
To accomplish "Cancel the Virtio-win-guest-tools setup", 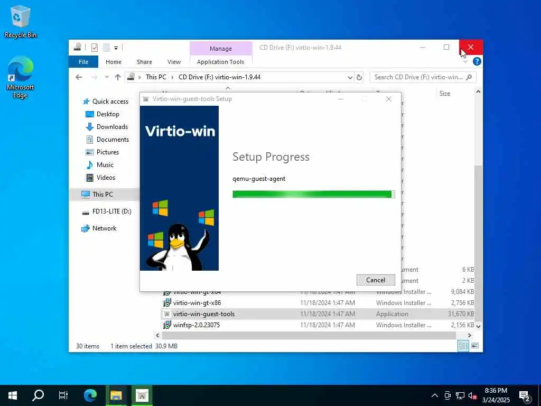I will [376, 280].
